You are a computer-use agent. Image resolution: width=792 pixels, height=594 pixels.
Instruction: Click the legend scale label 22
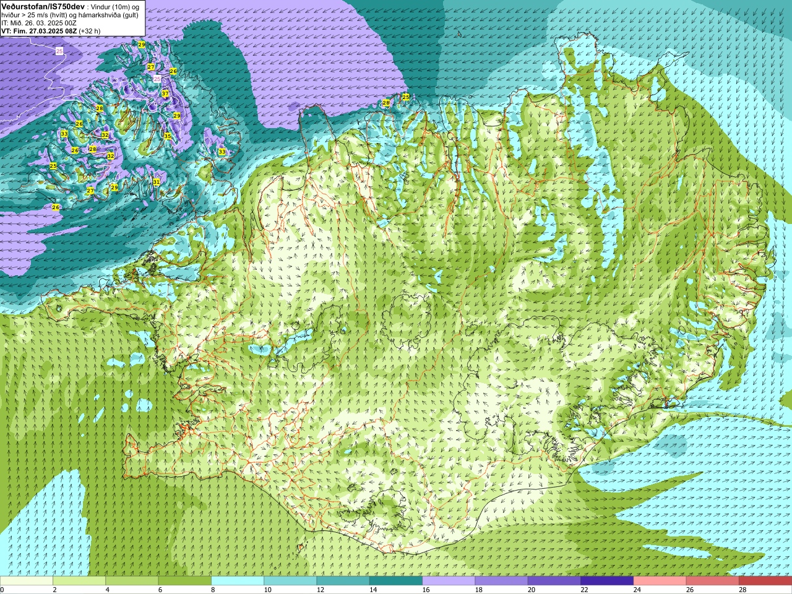coord(584,590)
